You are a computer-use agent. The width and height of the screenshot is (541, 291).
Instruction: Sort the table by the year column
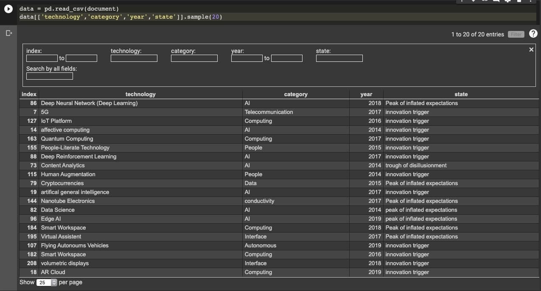[x=366, y=94]
